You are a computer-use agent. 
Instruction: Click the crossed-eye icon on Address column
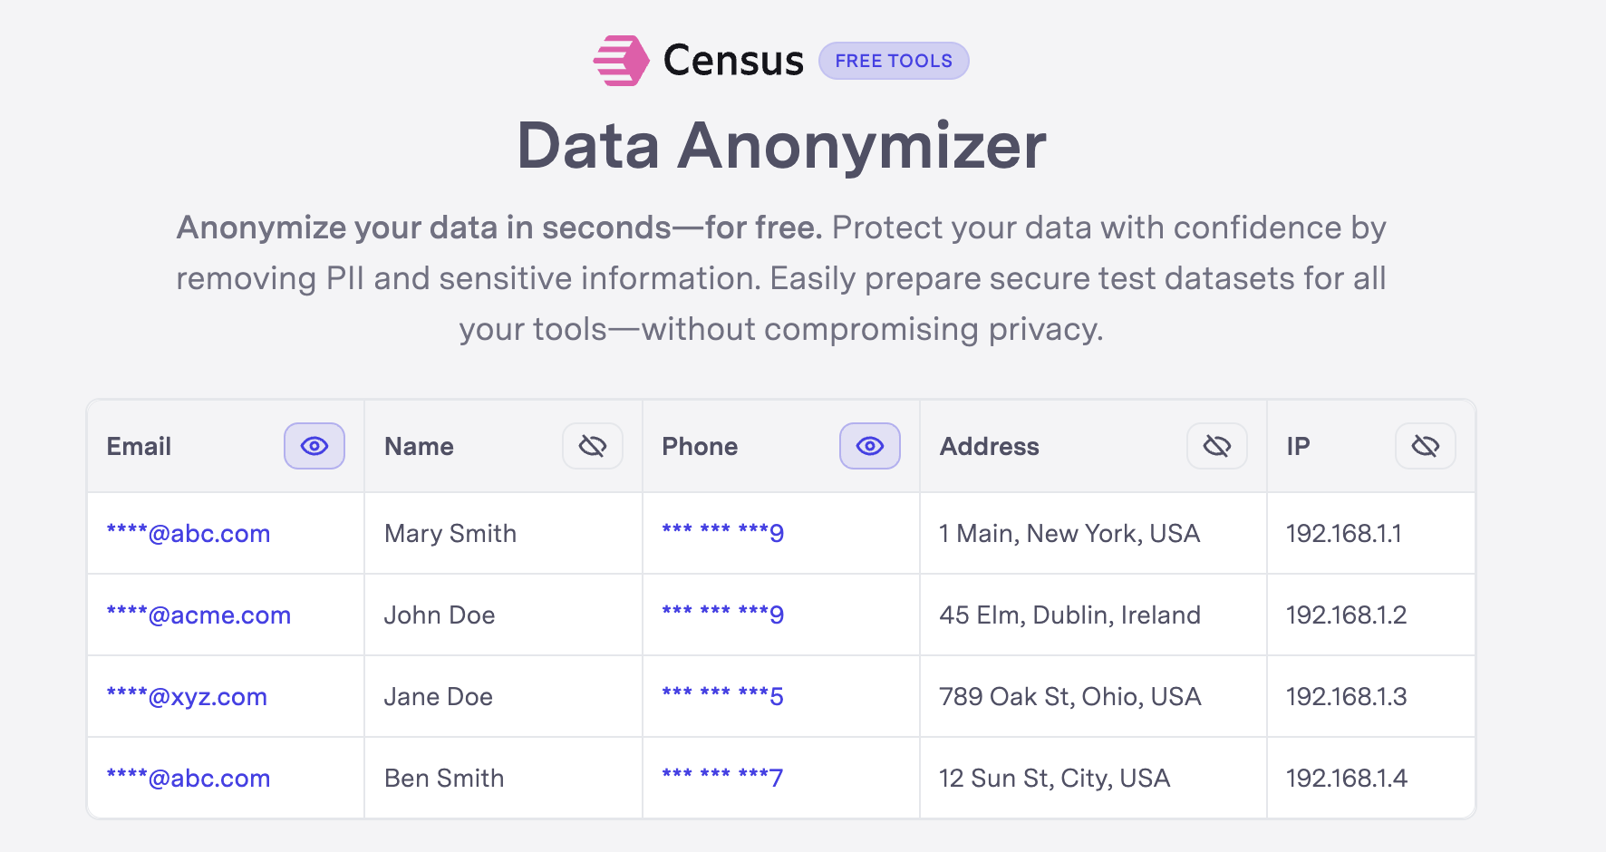click(1216, 446)
